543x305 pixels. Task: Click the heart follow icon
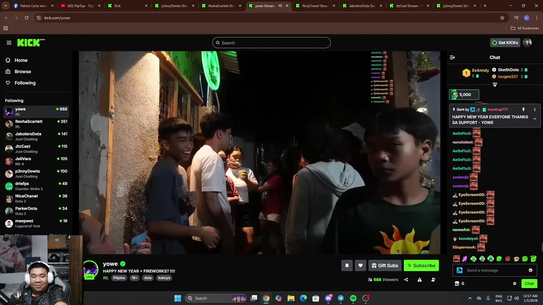pyautogui.click(x=360, y=266)
